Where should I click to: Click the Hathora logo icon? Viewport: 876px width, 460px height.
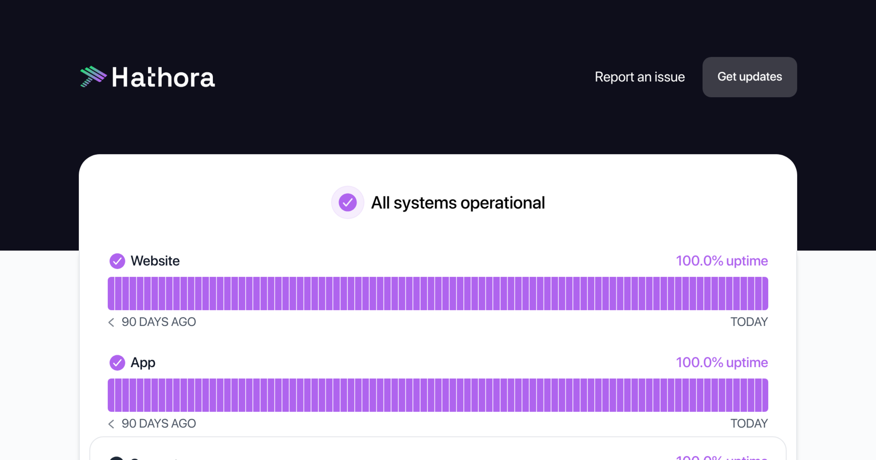pos(93,77)
